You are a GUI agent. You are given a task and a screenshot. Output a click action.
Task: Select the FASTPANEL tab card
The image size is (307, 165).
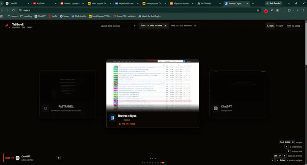[68, 94]
